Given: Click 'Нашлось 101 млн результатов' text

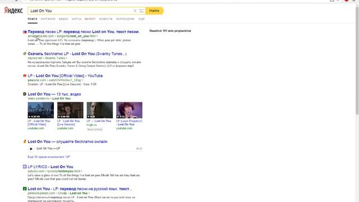Looking at the screenshot, I should point(170,31).
